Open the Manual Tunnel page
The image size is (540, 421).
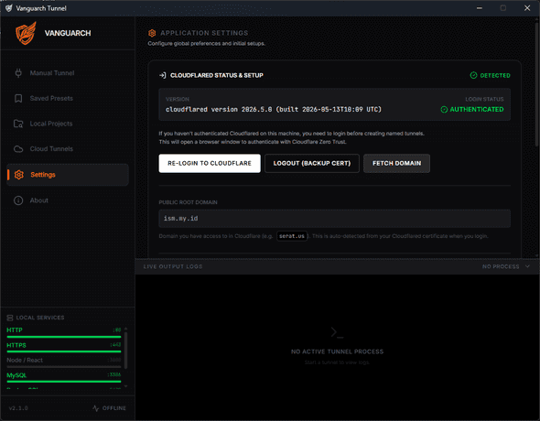[68, 73]
